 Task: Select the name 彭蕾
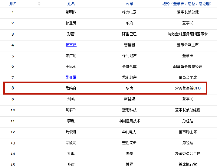71,34
